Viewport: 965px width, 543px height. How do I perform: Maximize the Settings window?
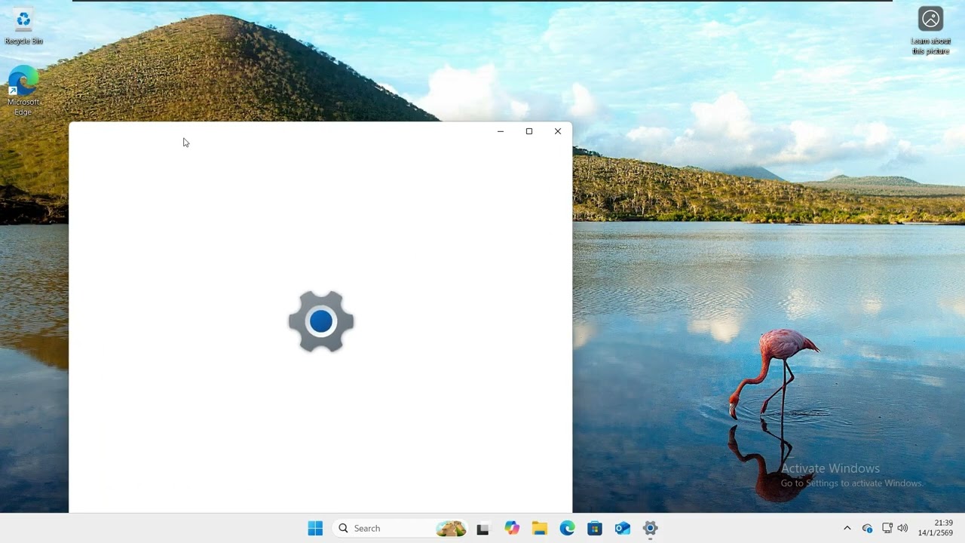[529, 131]
